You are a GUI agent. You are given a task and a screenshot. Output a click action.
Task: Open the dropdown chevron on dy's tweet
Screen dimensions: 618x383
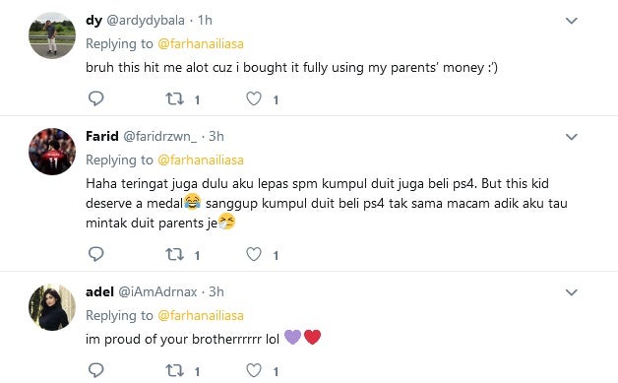tap(572, 21)
